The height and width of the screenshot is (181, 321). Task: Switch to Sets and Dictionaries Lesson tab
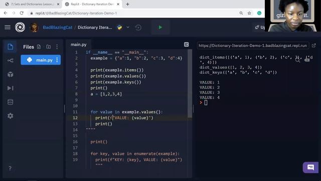point(32,4)
